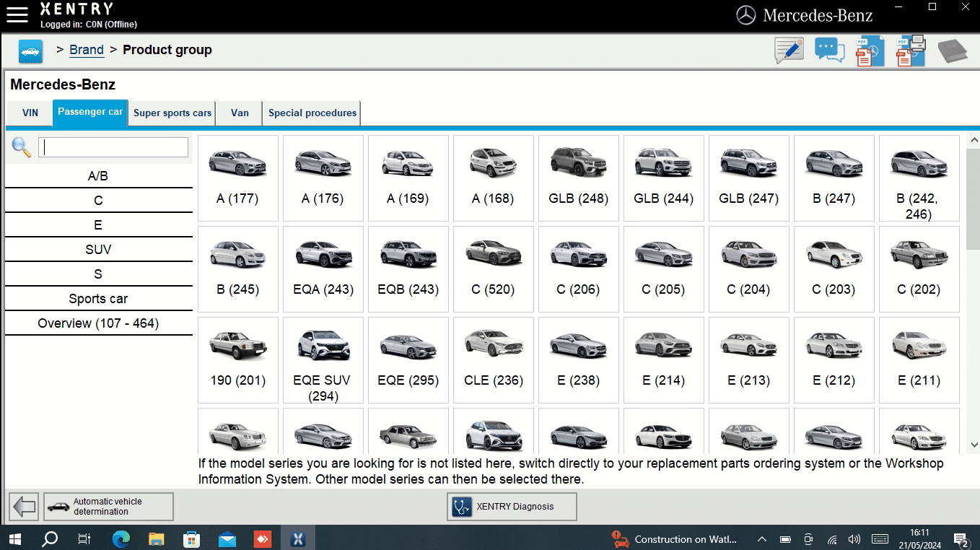The height and width of the screenshot is (550, 980).
Task: Click the blue car home icon
Action: click(x=30, y=51)
